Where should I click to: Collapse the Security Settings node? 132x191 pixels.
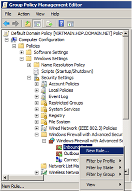tap(29, 78)
